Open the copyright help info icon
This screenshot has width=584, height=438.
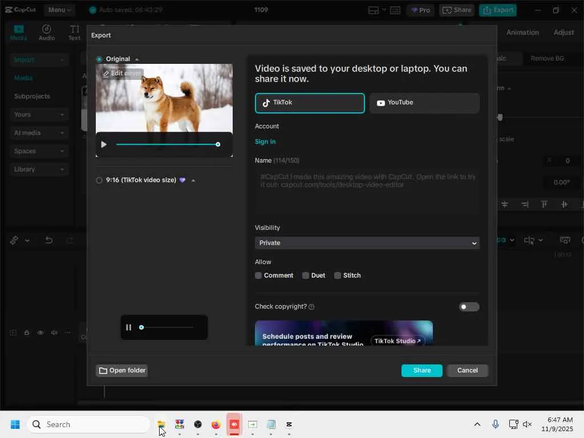pyautogui.click(x=312, y=307)
